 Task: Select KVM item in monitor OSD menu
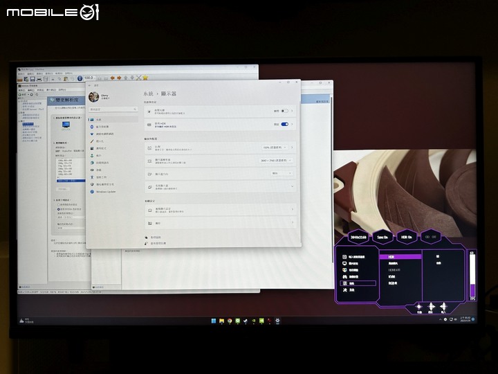[392, 276]
